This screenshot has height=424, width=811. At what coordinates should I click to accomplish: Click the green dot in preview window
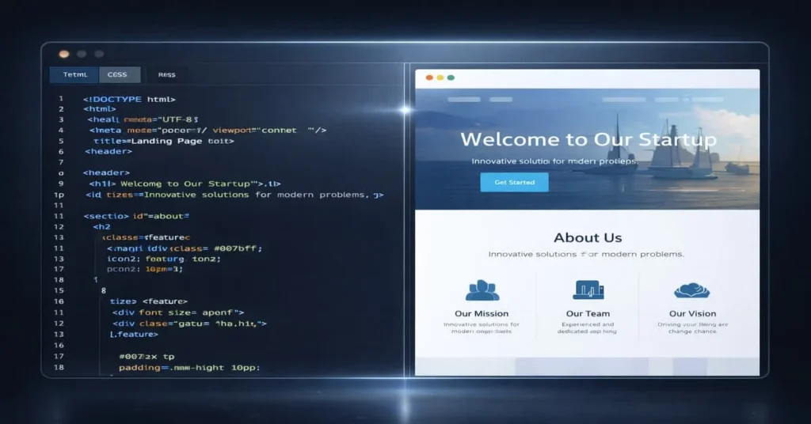[x=451, y=78]
